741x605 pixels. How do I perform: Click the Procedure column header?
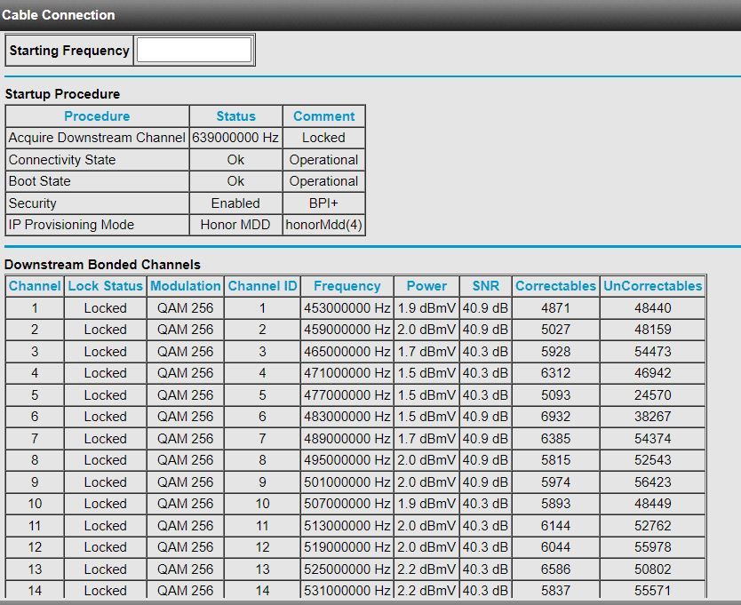pyautogui.click(x=97, y=116)
